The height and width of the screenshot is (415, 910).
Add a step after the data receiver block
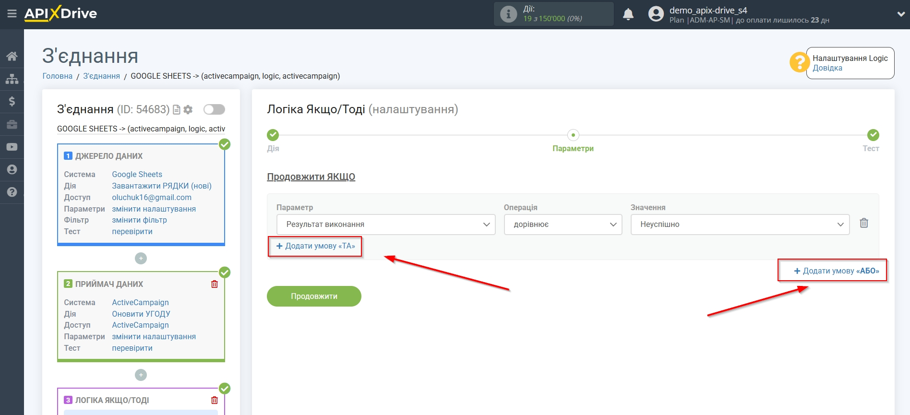point(141,375)
